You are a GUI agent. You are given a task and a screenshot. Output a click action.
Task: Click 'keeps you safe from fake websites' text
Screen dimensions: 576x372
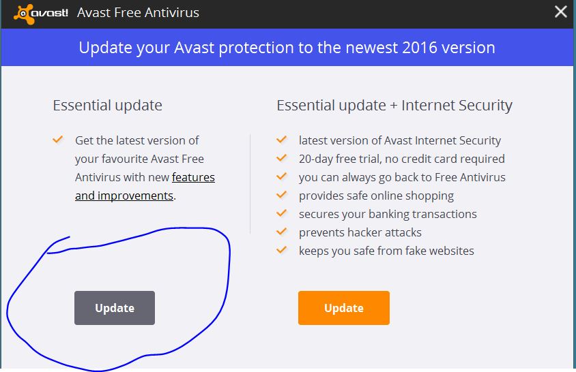(386, 251)
